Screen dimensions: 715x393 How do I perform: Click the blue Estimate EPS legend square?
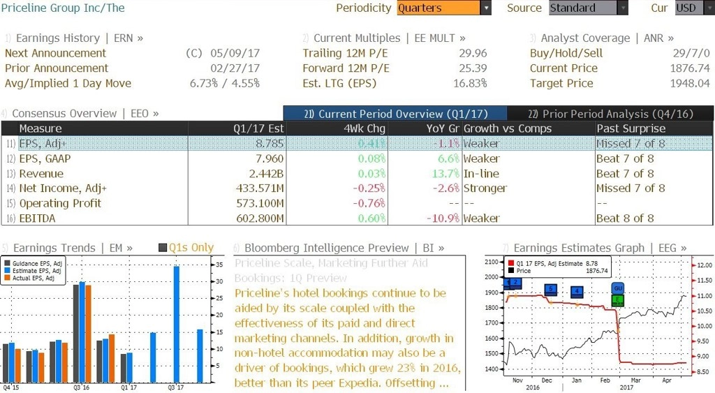(x=7, y=271)
